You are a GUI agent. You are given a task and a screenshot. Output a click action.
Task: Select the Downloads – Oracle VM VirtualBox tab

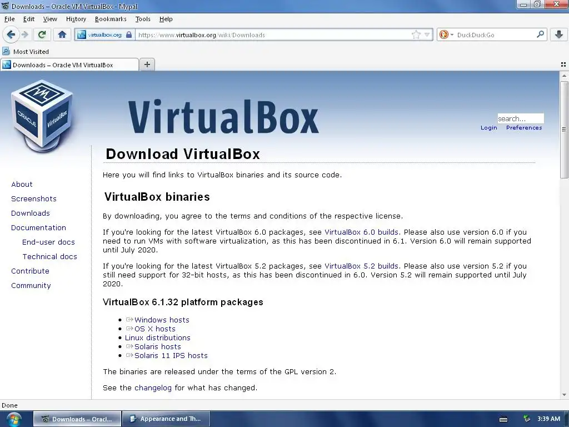click(69, 64)
